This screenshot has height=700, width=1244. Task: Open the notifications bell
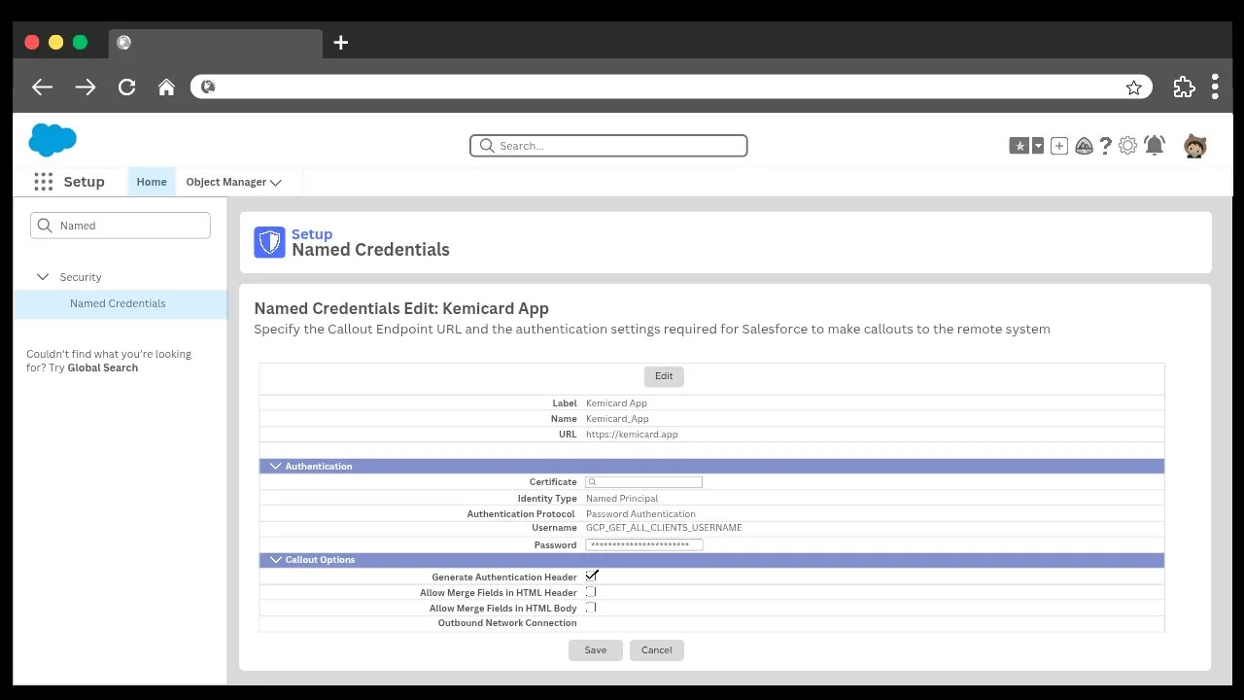[x=1155, y=146]
